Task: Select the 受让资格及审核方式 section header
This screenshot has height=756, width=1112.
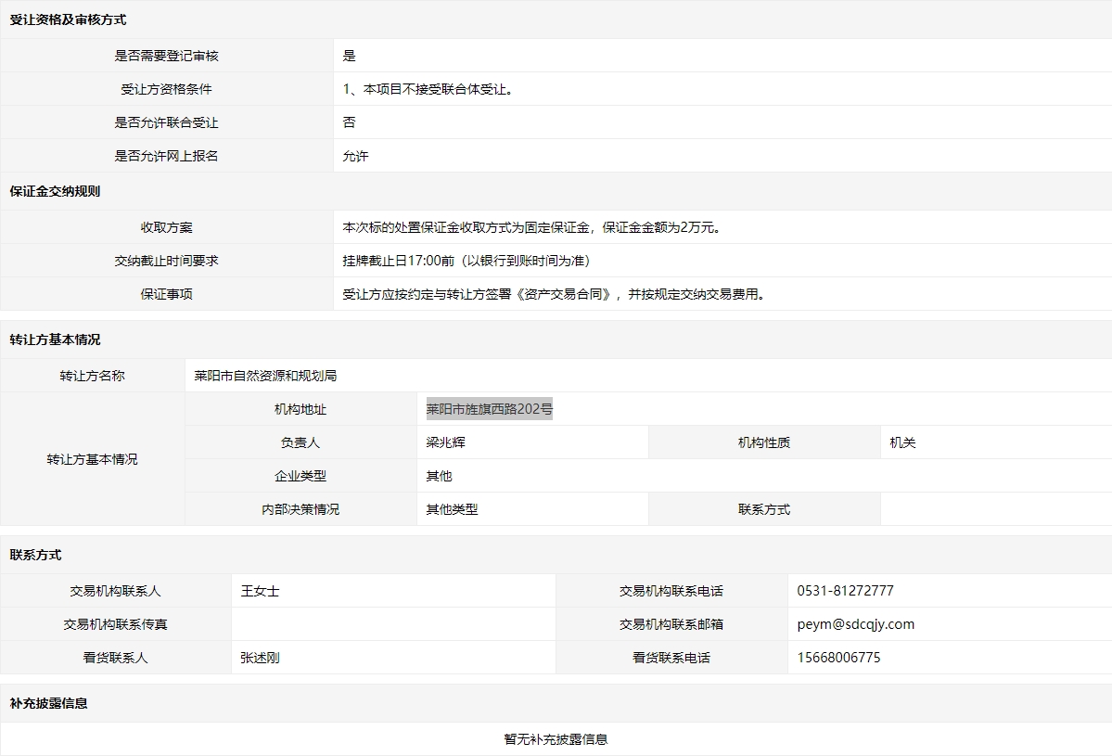Action: pyautogui.click(x=68, y=19)
